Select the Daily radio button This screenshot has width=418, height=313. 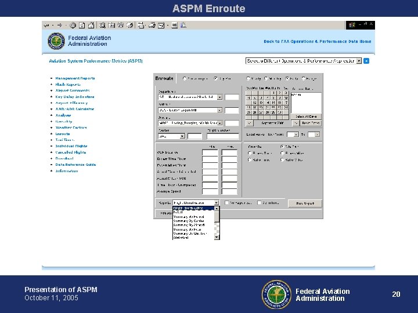287,78
